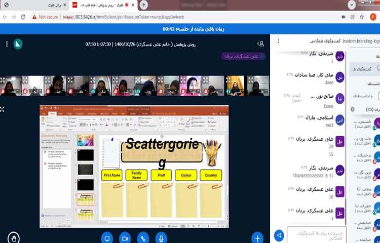The width and height of the screenshot is (380, 243).
Task: Click avatar next to lowercase 'done' message
Action: click(340, 77)
